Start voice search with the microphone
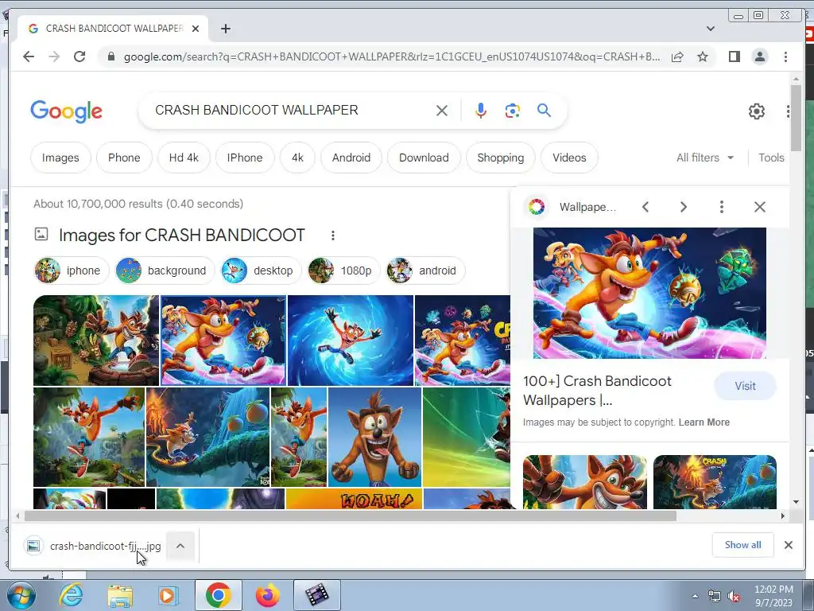 coord(481,110)
